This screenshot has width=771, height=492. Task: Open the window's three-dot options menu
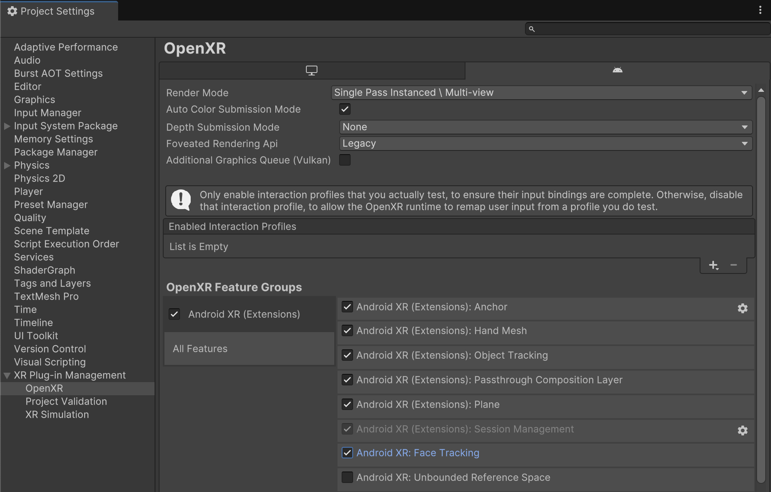click(x=760, y=10)
